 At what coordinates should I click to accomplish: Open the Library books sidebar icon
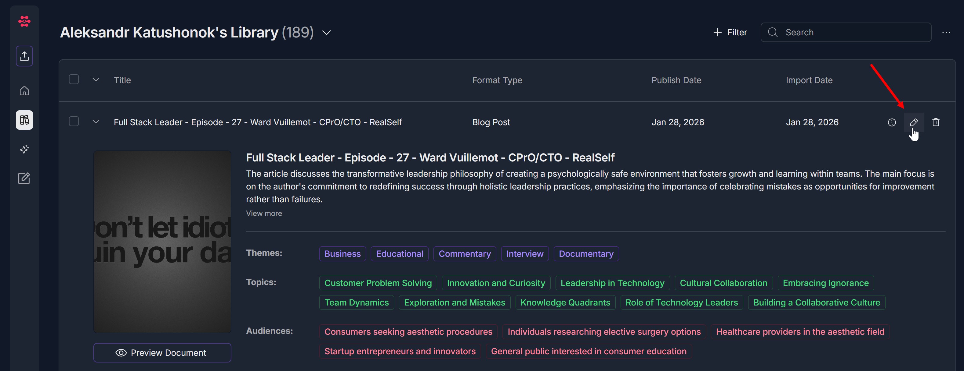24,120
